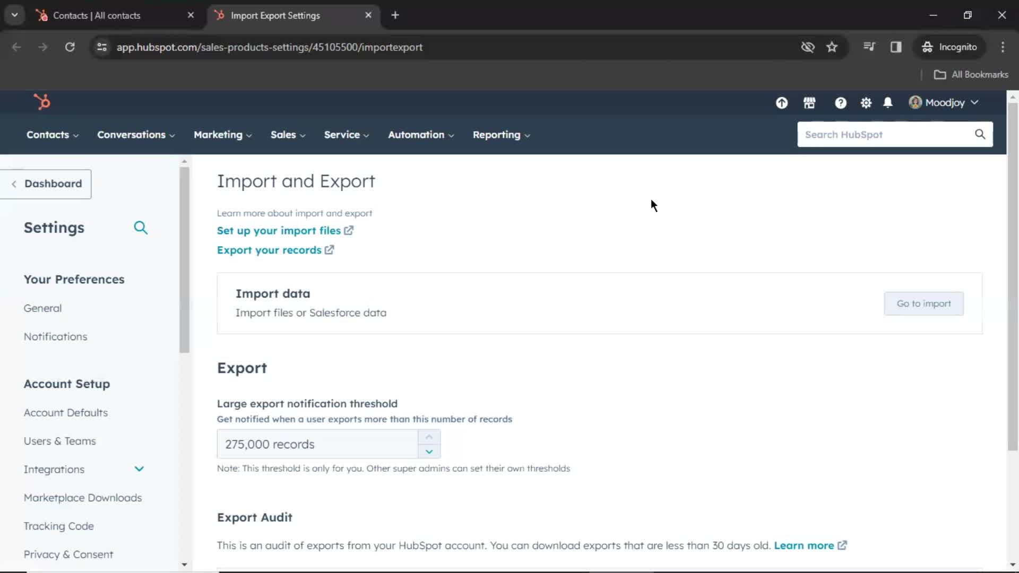Open Settings gear icon
This screenshot has width=1019, height=573.
coord(866,103)
